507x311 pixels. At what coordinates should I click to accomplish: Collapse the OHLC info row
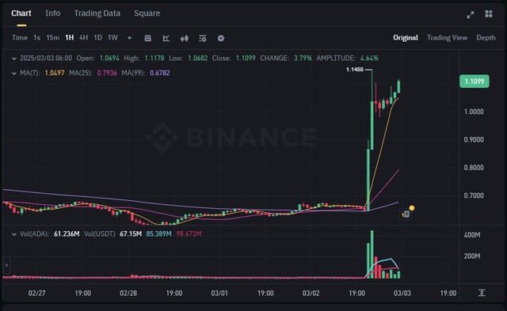click(14, 59)
